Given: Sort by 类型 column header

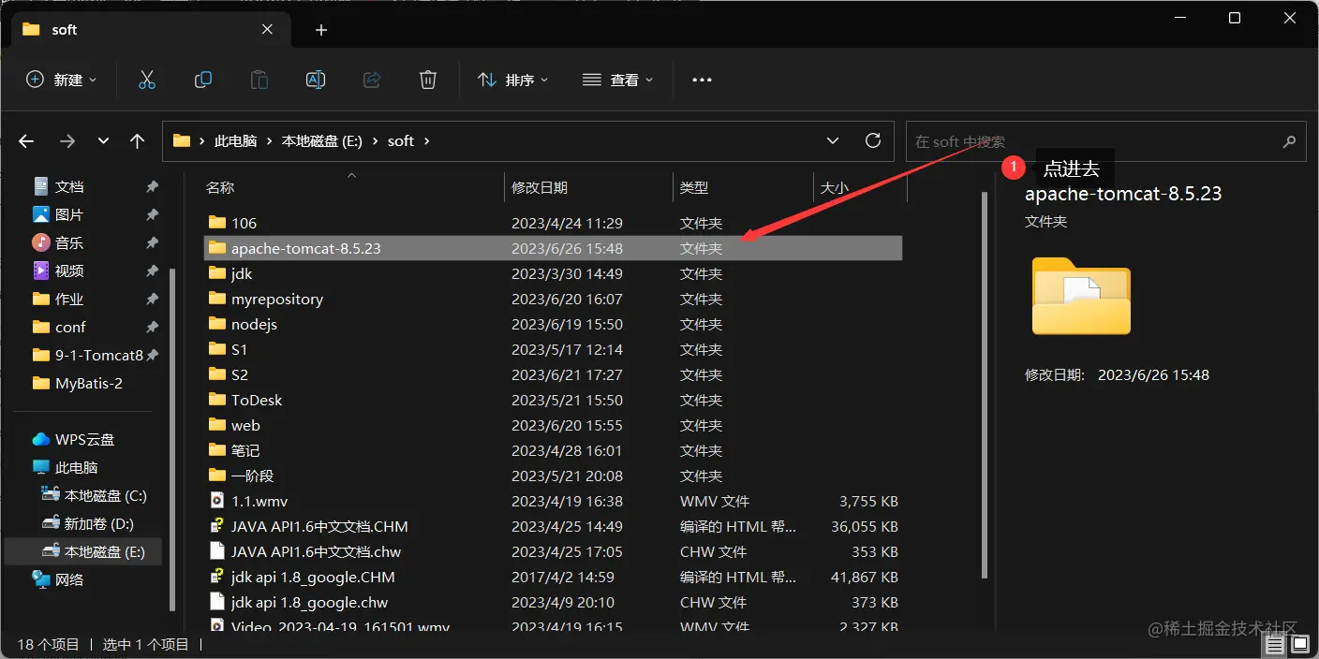Looking at the screenshot, I should (694, 187).
